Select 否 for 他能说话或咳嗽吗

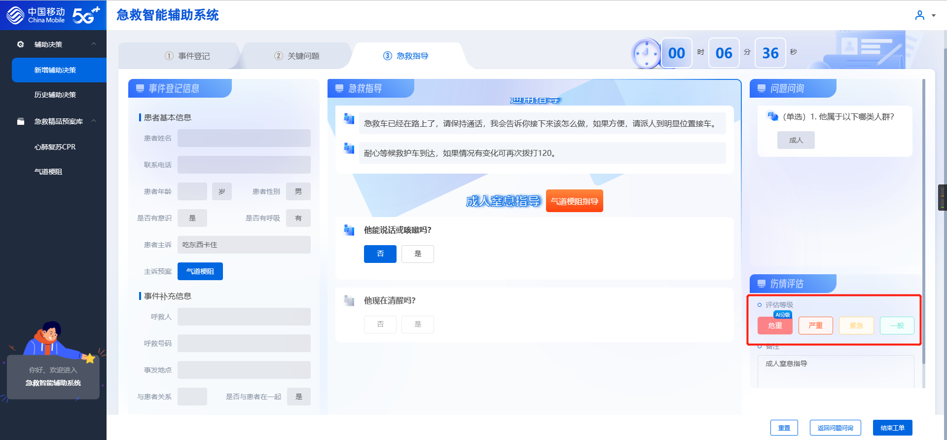tap(380, 254)
